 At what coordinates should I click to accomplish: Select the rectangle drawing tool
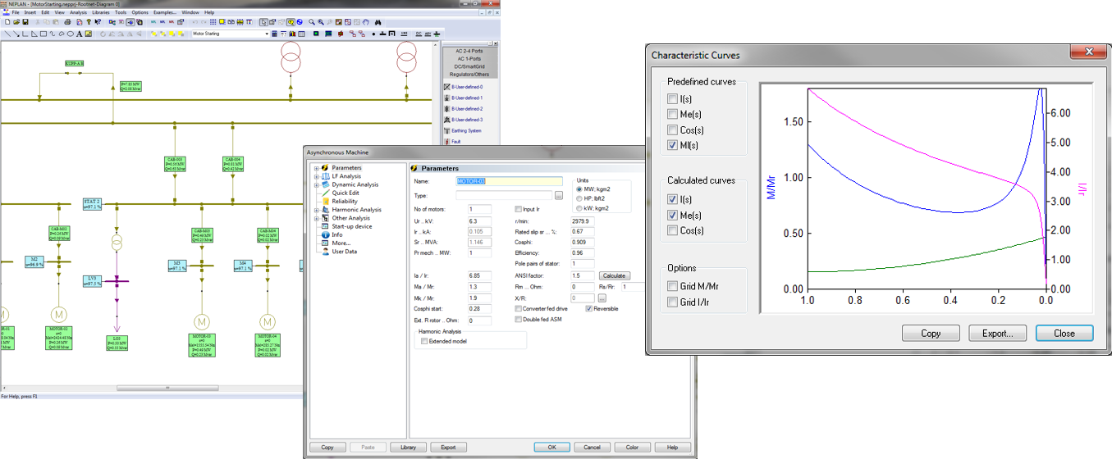(x=43, y=34)
